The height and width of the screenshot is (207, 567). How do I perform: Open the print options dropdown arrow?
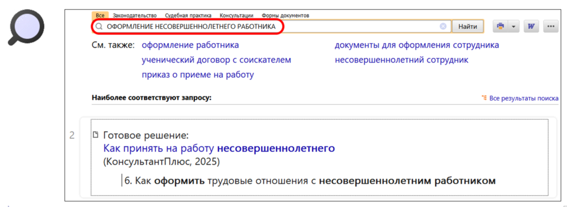click(513, 27)
